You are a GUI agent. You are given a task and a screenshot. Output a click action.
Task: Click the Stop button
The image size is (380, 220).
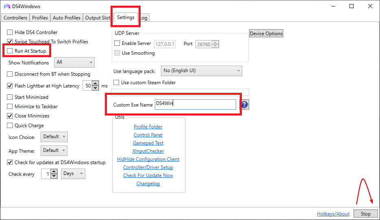[365, 214]
